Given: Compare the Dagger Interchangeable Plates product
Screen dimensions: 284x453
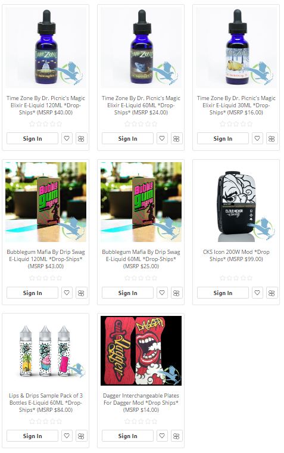Looking at the screenshot, I should point(176,436).
